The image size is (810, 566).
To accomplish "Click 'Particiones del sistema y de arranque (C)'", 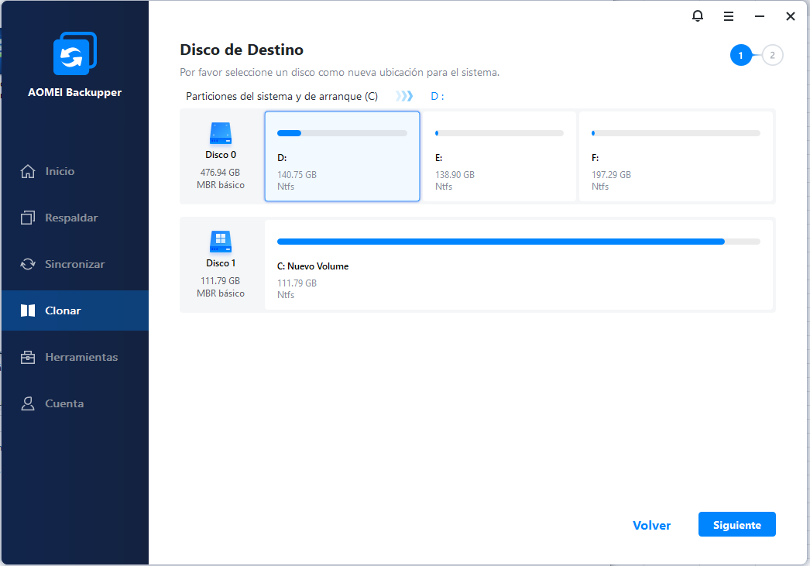I will [x=282, y=97].
